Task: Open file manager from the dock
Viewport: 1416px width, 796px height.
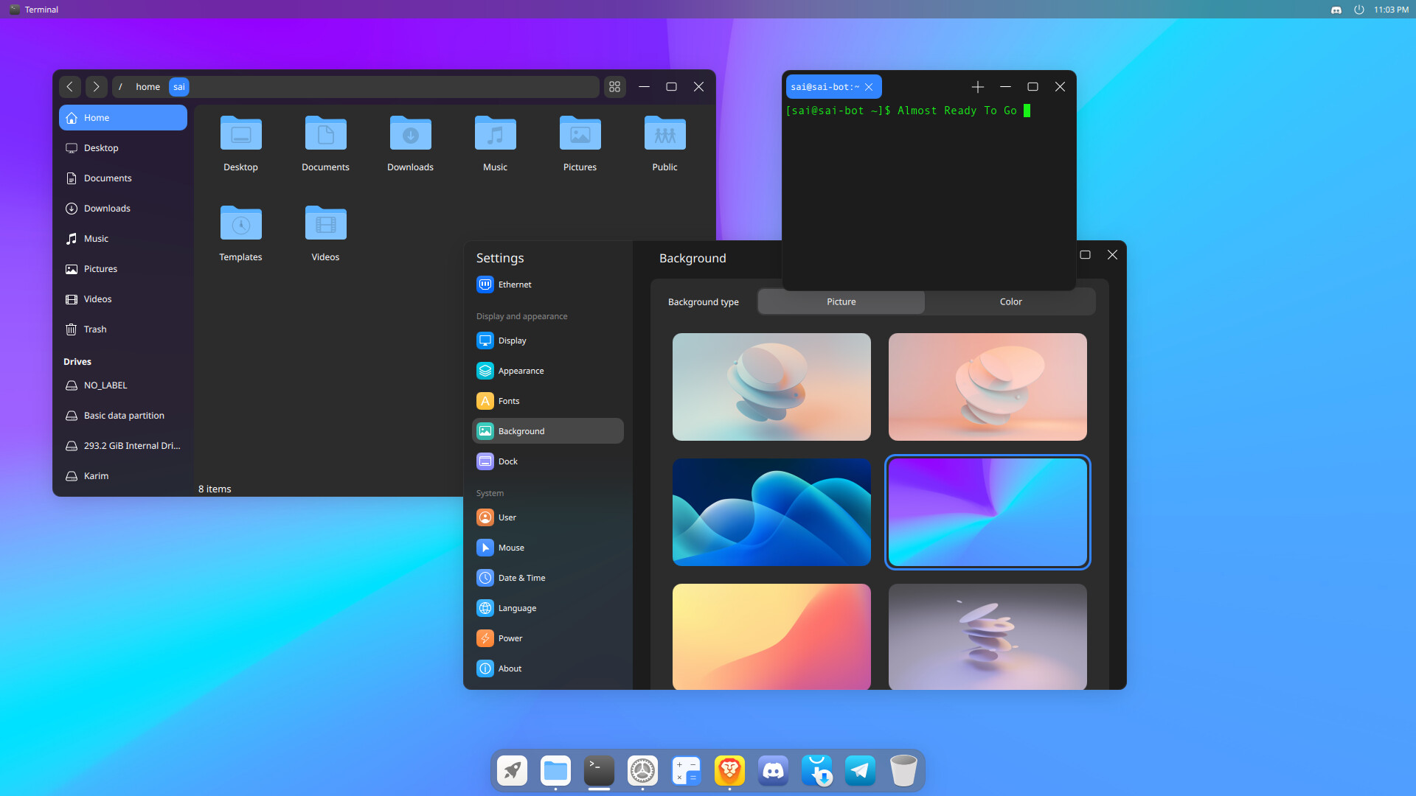Action: 555,771
